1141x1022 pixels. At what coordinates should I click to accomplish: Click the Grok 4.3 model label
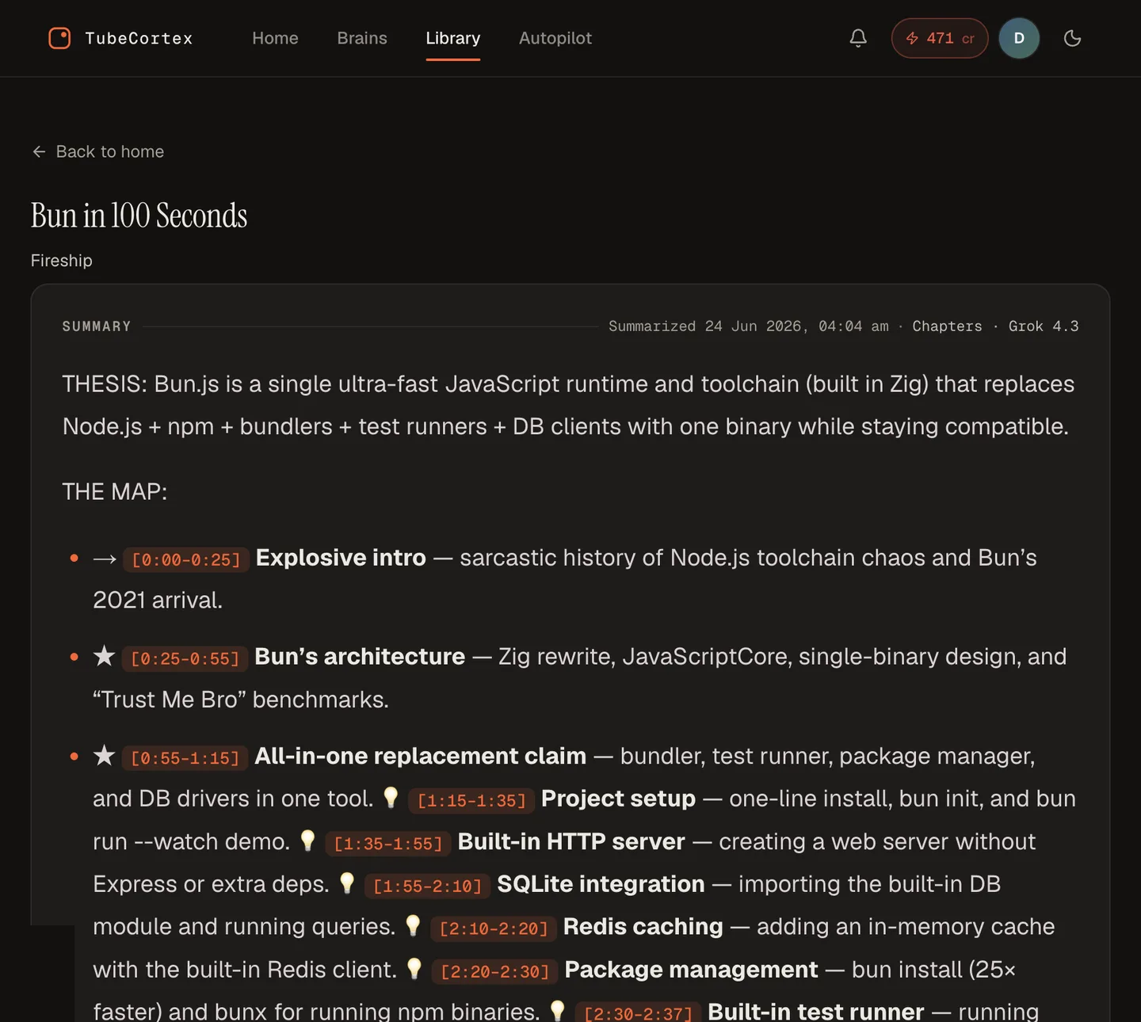[1044, 326]
